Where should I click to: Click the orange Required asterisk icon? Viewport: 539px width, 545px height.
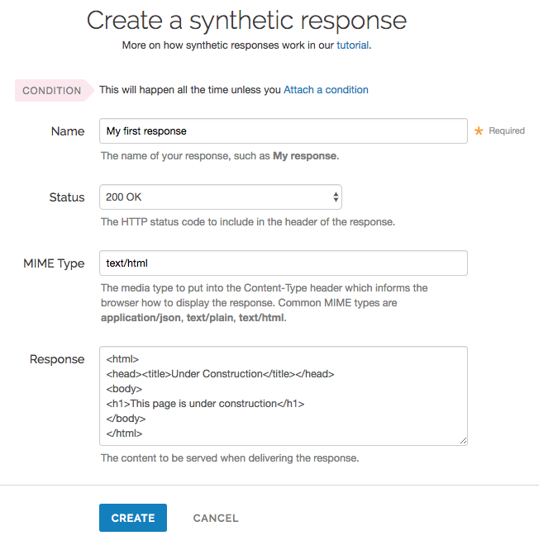coord(478,131)
